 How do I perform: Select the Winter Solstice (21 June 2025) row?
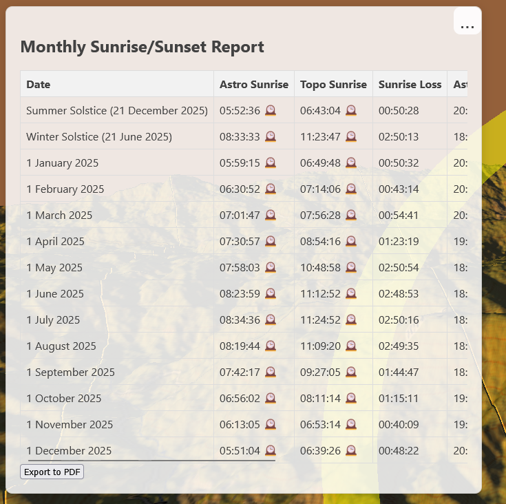244,136
